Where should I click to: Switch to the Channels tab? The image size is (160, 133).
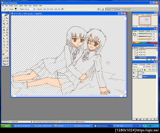pyautogui.click(x=142, y=64)
